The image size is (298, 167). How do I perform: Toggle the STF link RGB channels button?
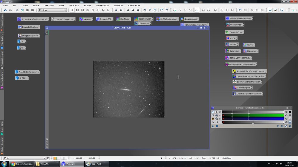point(213,112)
